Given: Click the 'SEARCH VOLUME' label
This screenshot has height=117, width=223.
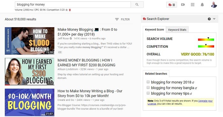Looking at the screenshot, I should point(160,39).
